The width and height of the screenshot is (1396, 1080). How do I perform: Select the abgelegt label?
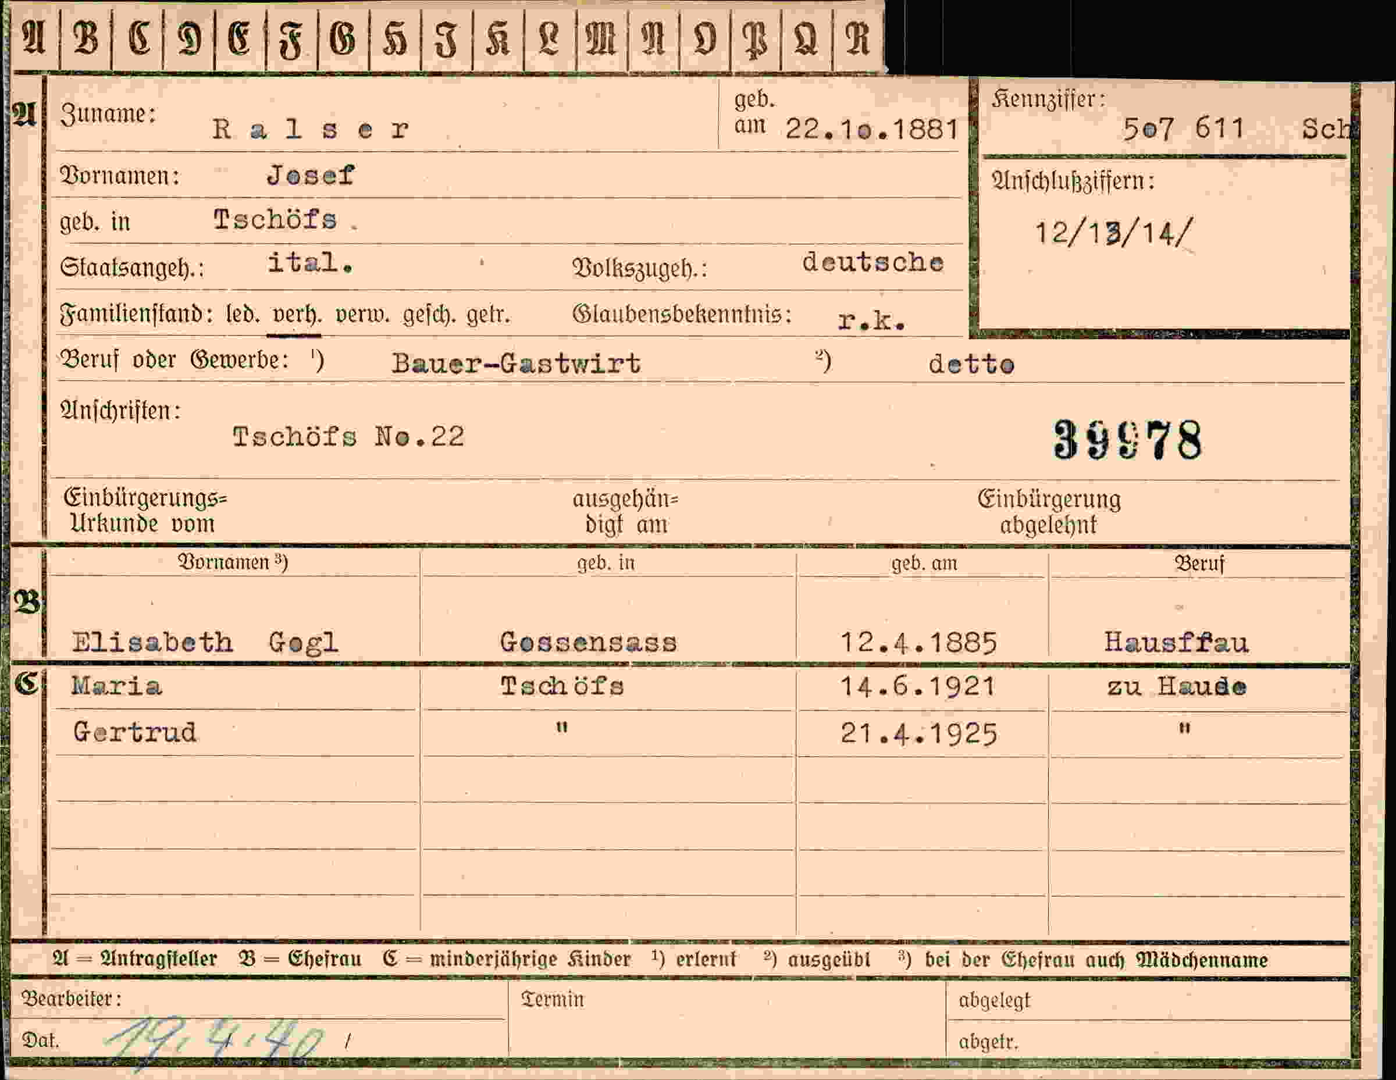click(x=994, y=1001)
